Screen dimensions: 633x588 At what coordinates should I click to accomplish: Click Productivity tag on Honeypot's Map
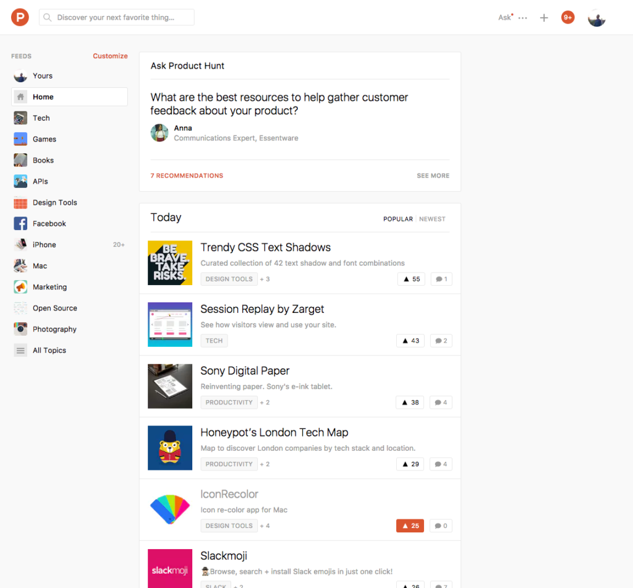tap(229, 464)
